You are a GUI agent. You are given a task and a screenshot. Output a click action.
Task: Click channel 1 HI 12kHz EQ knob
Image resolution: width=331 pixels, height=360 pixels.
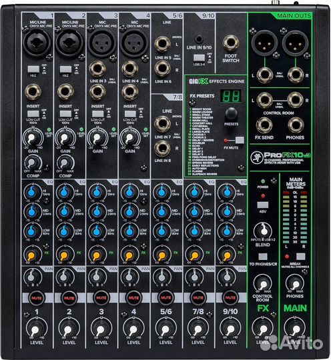tap(33, 192)
